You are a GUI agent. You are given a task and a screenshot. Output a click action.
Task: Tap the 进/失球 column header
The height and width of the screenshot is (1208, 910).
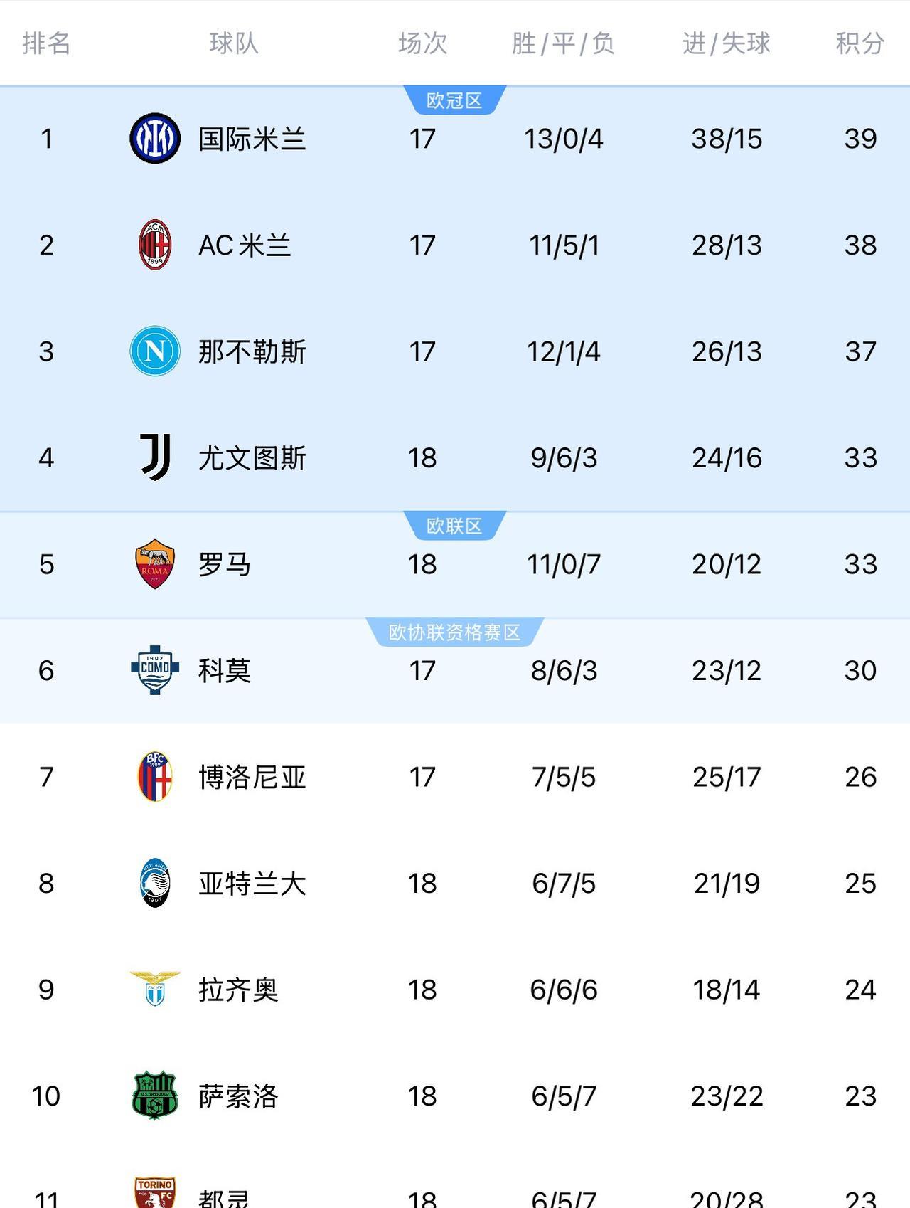[726, 43]
